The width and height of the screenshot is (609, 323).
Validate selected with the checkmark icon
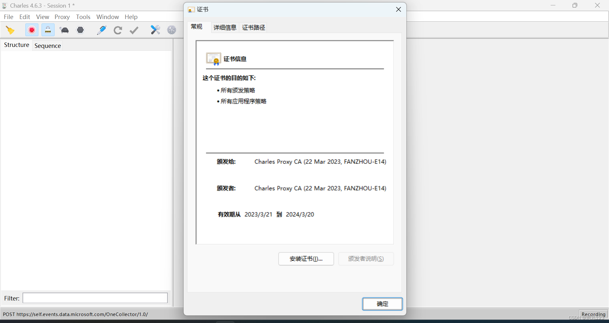click(x=134, y=30)
